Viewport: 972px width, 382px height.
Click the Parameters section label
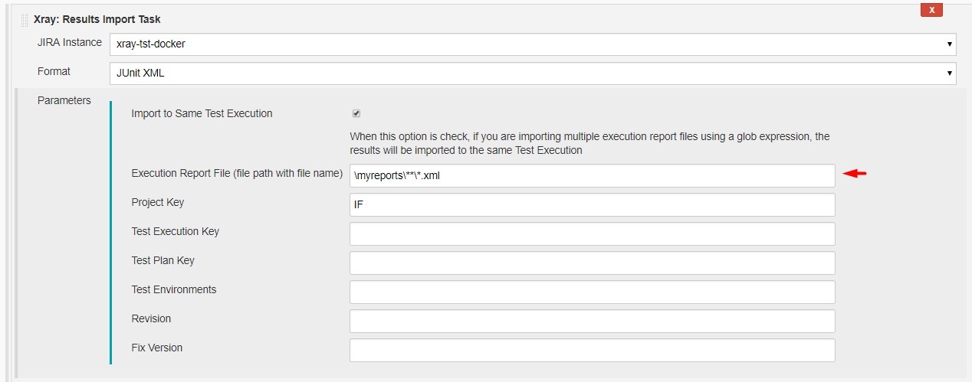64,100
